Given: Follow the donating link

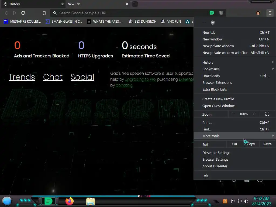Looking at the screenshot, I should click(124, 85).
